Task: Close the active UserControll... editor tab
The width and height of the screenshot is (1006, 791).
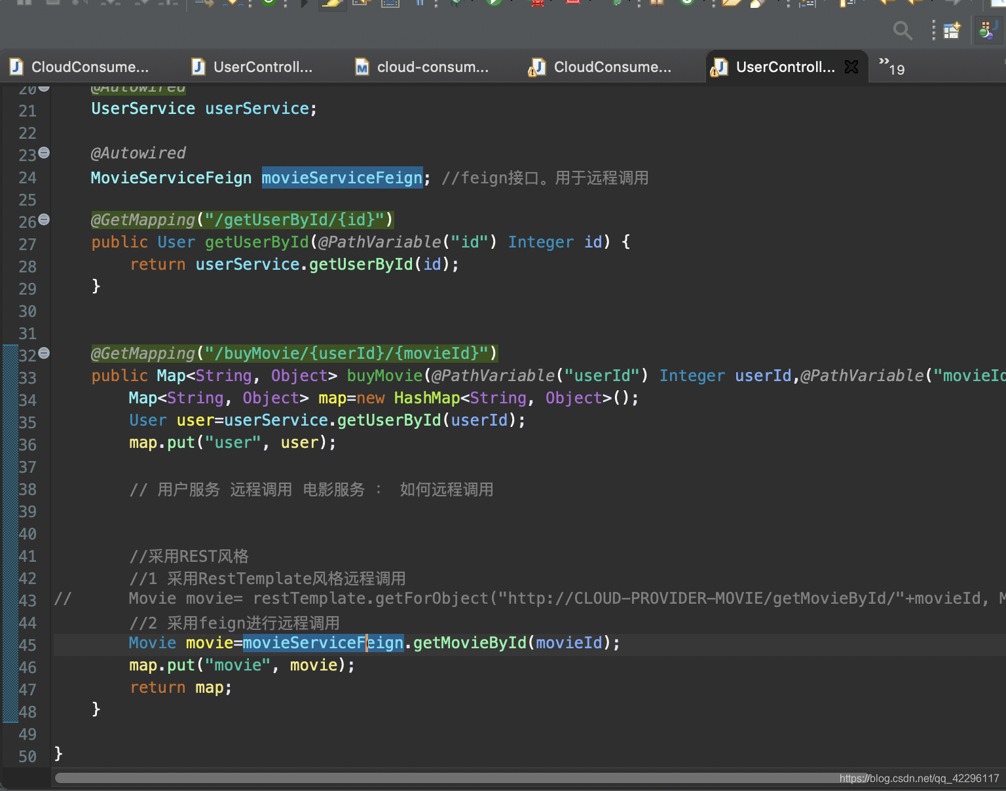Action: tap(851, 67)
